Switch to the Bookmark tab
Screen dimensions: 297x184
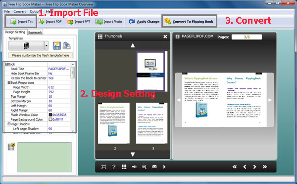click(x=35, y=33)
